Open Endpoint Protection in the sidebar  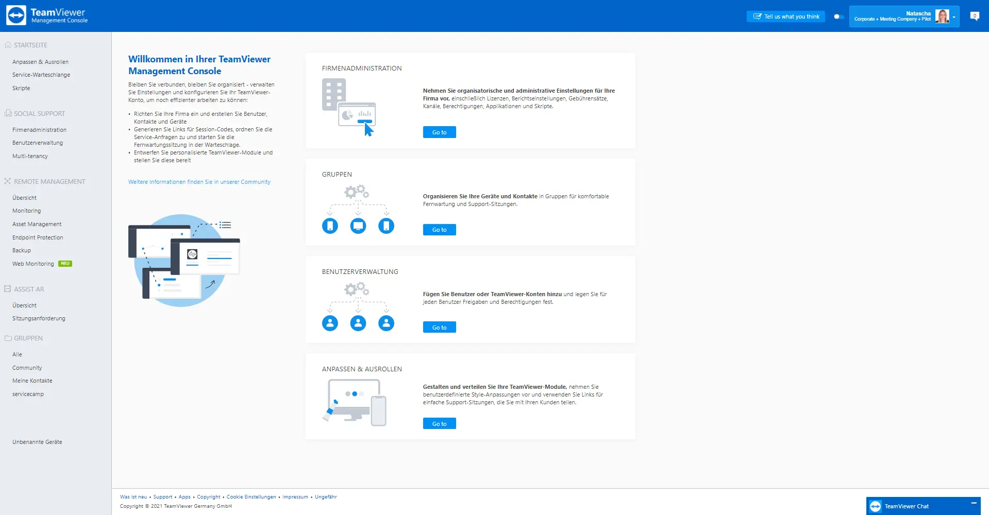tap(38, 237)
